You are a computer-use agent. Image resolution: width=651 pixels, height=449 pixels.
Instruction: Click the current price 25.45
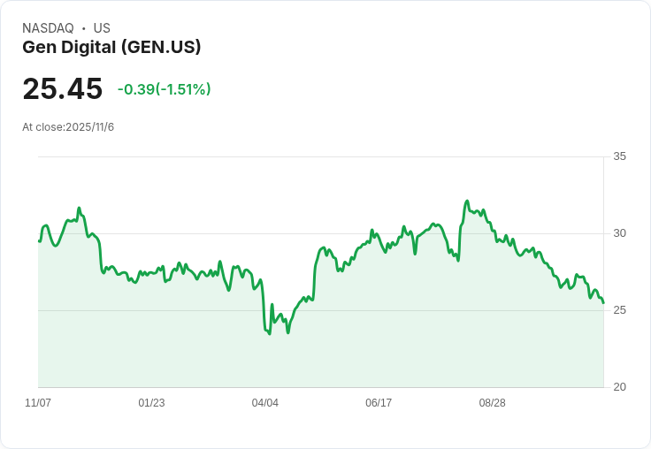[63, 89]
